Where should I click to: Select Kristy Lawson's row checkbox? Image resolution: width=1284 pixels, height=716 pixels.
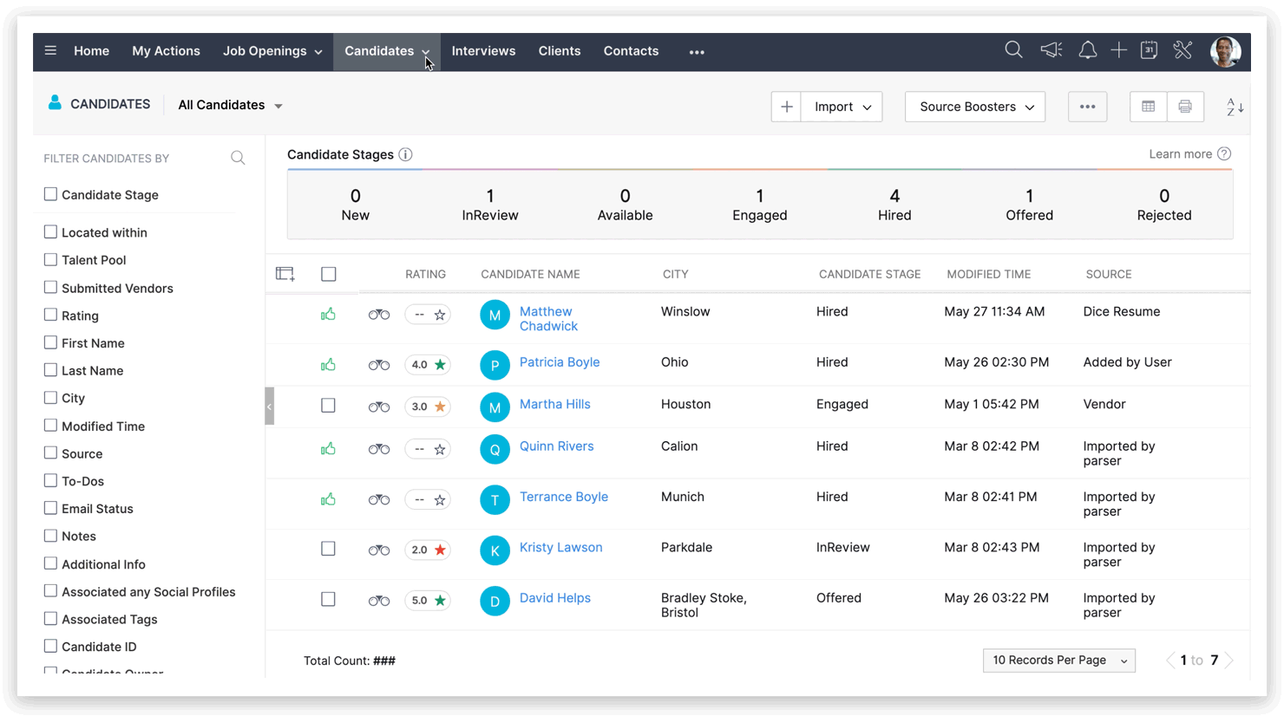328,549
